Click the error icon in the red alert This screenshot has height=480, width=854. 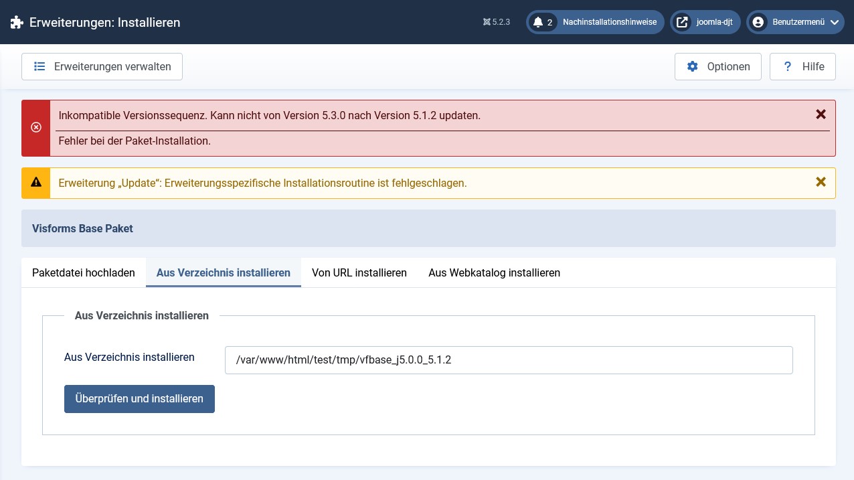[x=36, y=127]
